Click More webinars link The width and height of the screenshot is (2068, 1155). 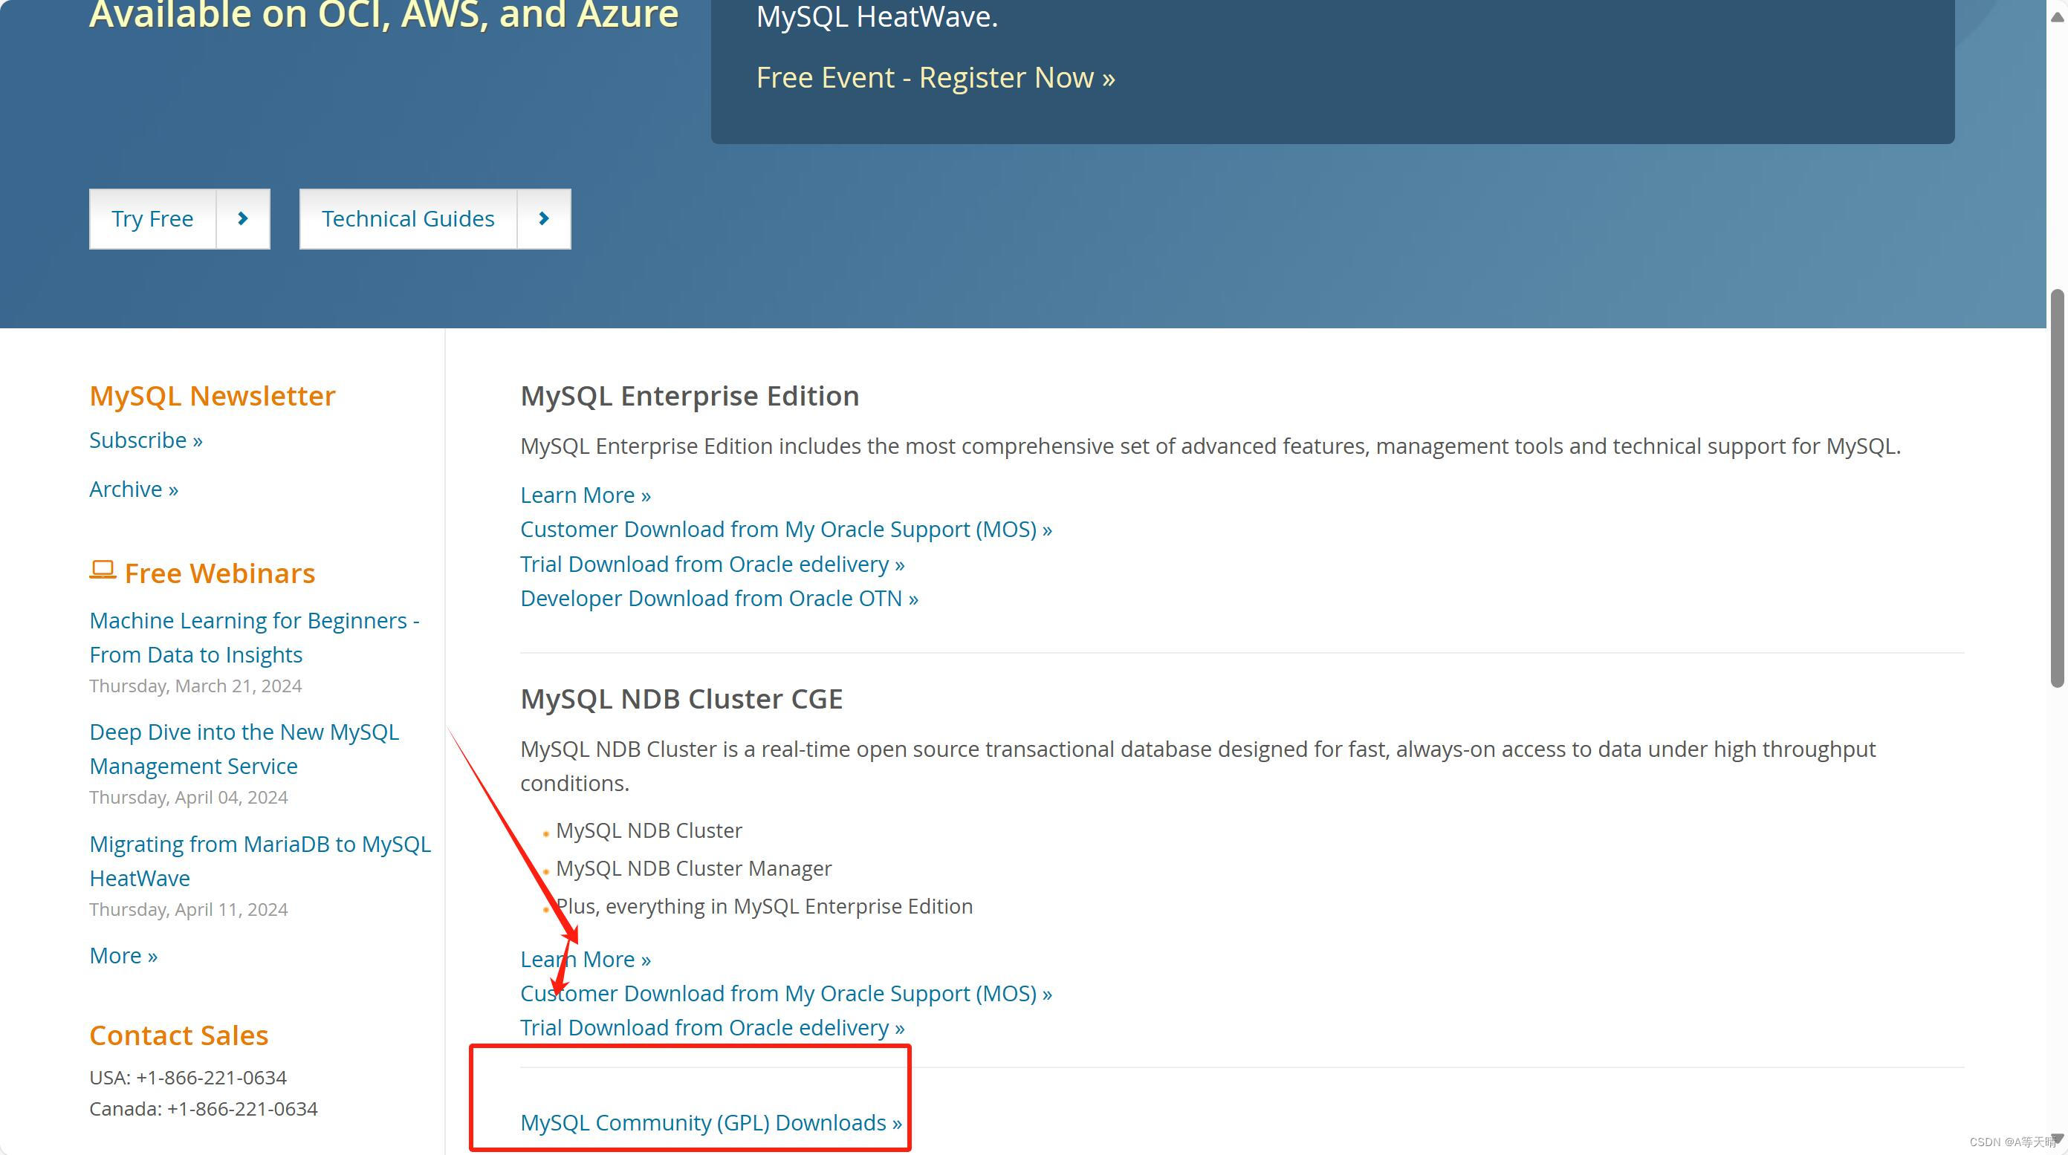point(123,955)
